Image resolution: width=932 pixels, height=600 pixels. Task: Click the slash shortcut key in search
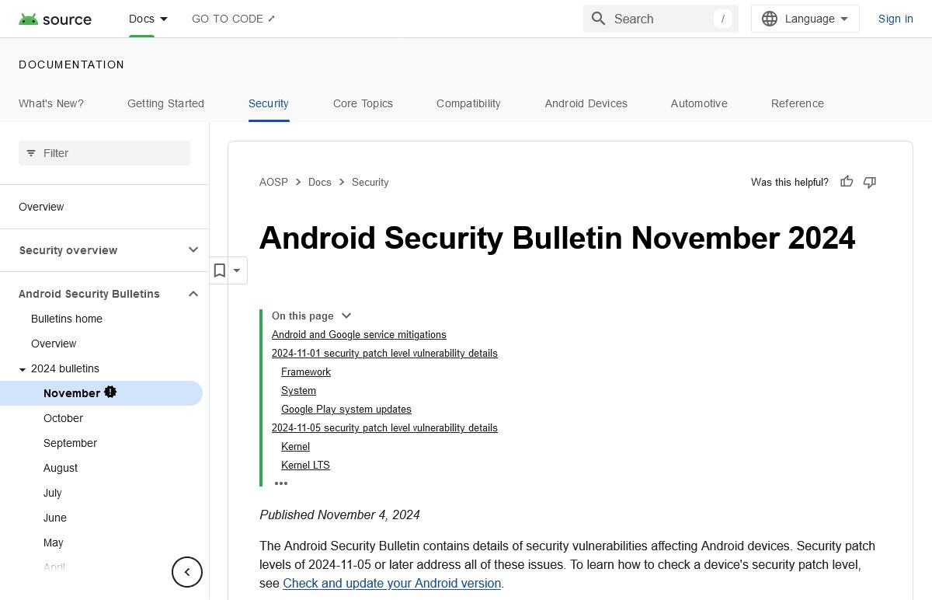(723, 19)
